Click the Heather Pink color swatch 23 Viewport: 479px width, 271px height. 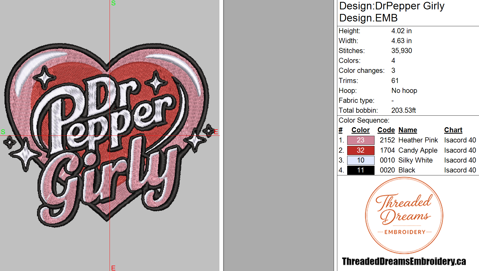(x=361, y=140)
